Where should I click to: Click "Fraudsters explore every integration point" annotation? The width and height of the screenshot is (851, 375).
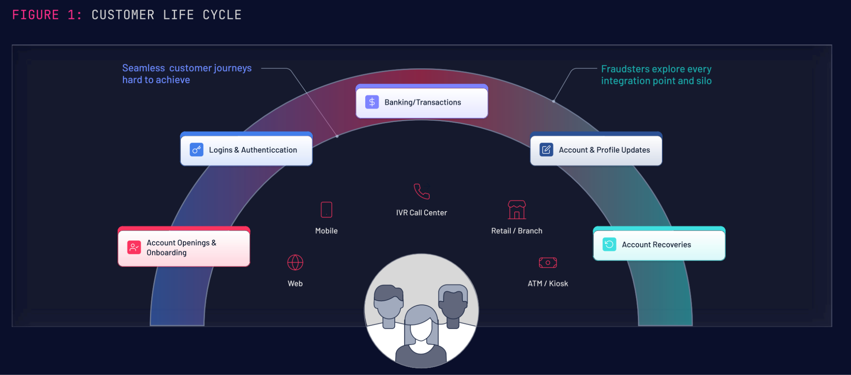657,75
